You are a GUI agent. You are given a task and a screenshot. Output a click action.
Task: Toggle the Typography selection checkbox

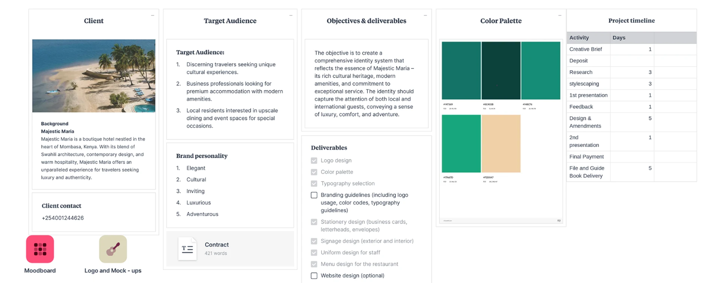pos(314,183)
